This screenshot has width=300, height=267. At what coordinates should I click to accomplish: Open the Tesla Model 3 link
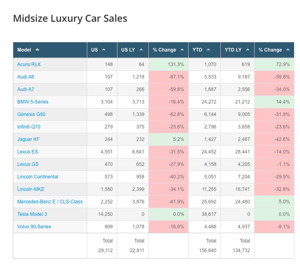coord(32,214)
